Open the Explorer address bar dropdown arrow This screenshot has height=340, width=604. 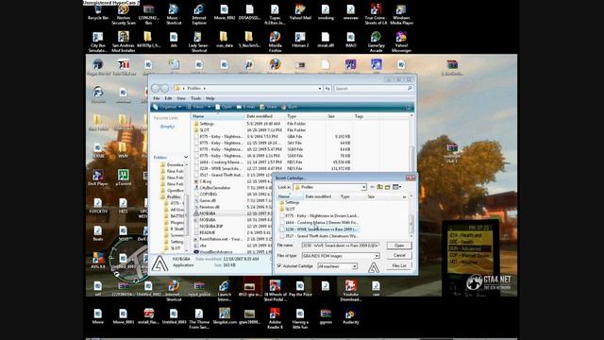(320, 88)
